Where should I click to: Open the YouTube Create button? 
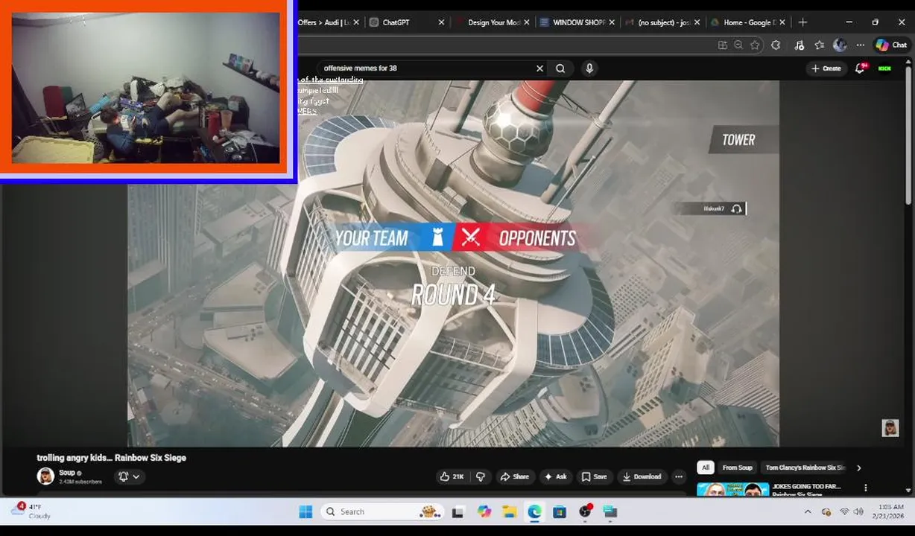[826, 68]
